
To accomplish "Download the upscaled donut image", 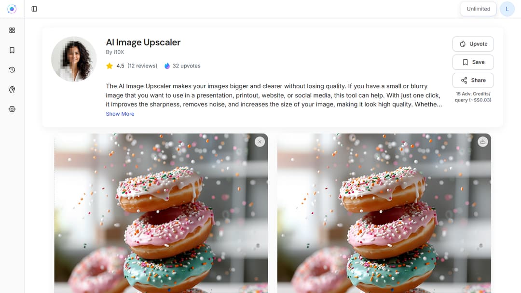I will point(483,142).
